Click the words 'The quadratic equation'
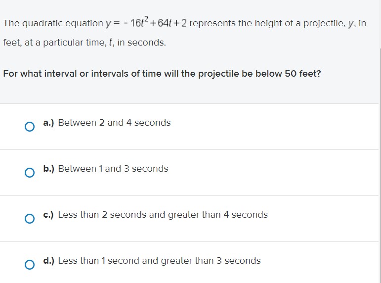This screenshot has height=283, width=381. (53, 23)
